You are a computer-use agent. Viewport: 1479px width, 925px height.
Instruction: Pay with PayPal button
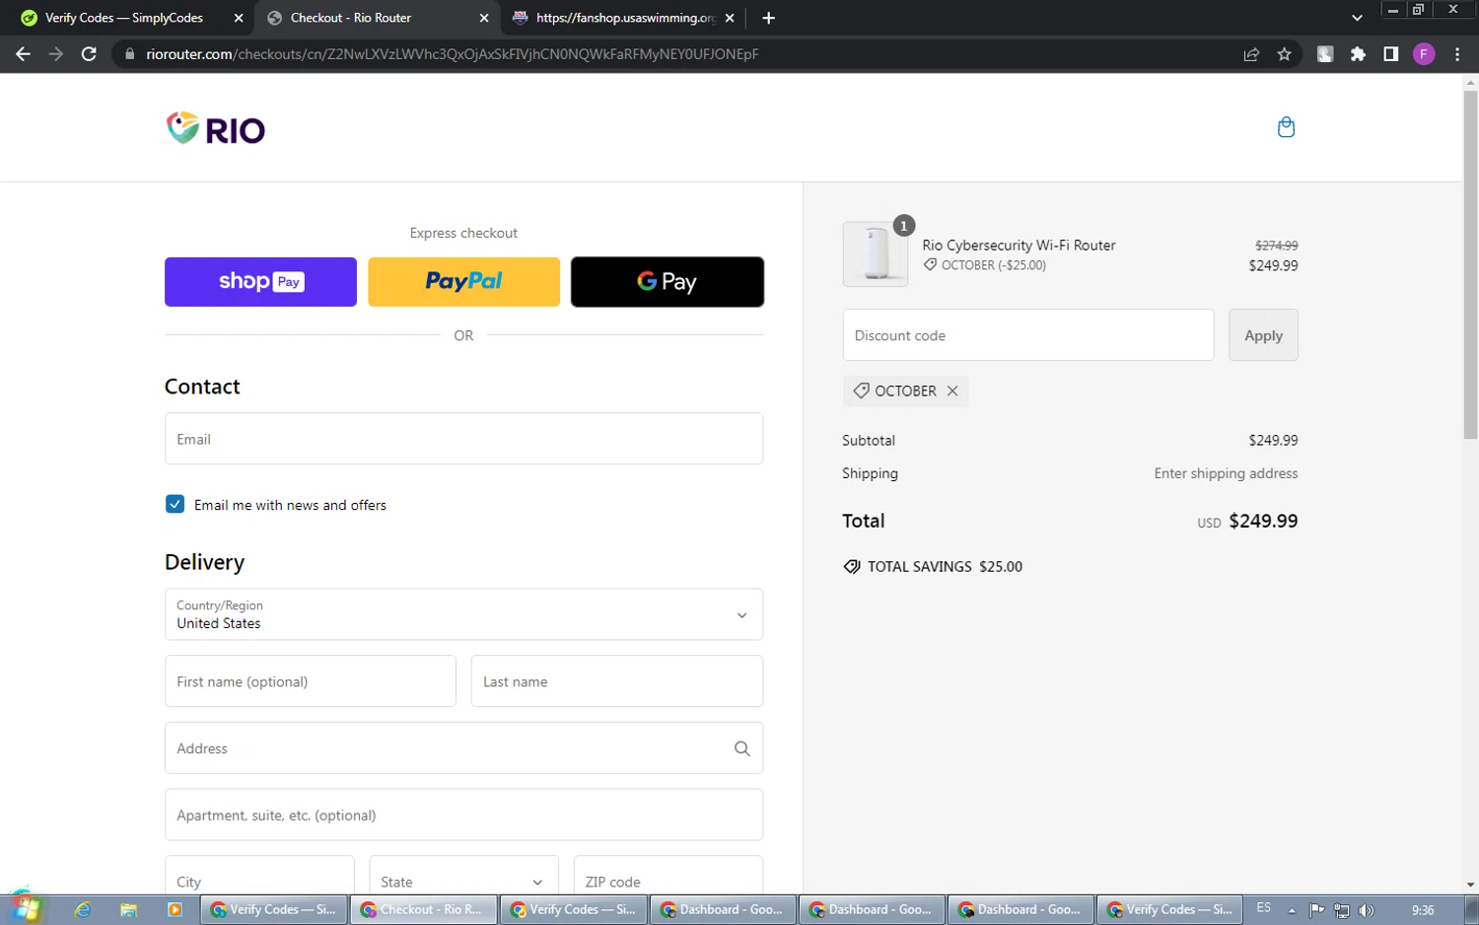463,282
